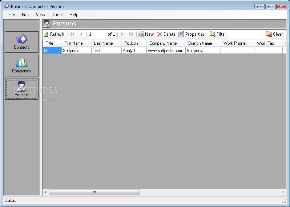
Task: Open Properties of selected person
Action: pyautogui.click(x=192, y=34)
